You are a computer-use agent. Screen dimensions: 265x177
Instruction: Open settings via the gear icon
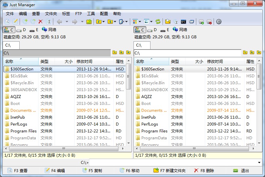[219, 22]
